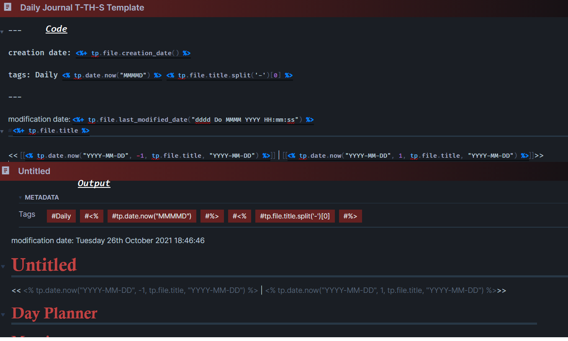Collapse the "Untitled" heading in the preview pane

4,266
